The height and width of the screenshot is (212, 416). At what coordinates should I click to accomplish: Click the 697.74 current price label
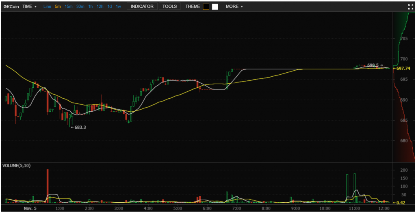404,69
